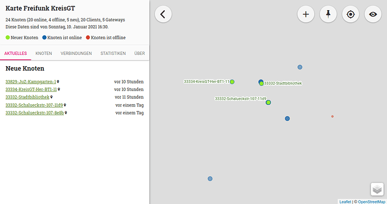Show location pin for 33332-Stadtbibliothek

coord(52,97)
